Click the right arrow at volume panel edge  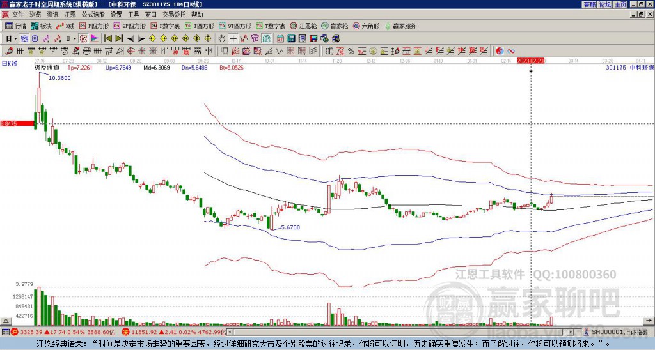tap(649, 321)
